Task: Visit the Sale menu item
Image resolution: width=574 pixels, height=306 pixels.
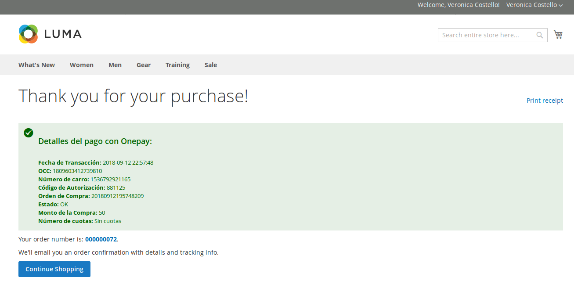Action: (x=211, y=65)
